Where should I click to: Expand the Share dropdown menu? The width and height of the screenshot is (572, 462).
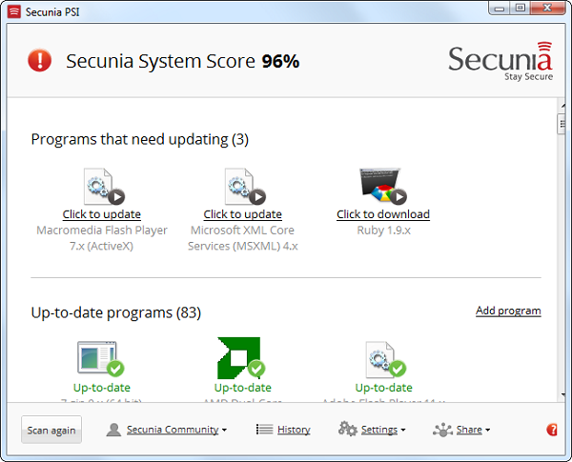[x=461, y=430]
